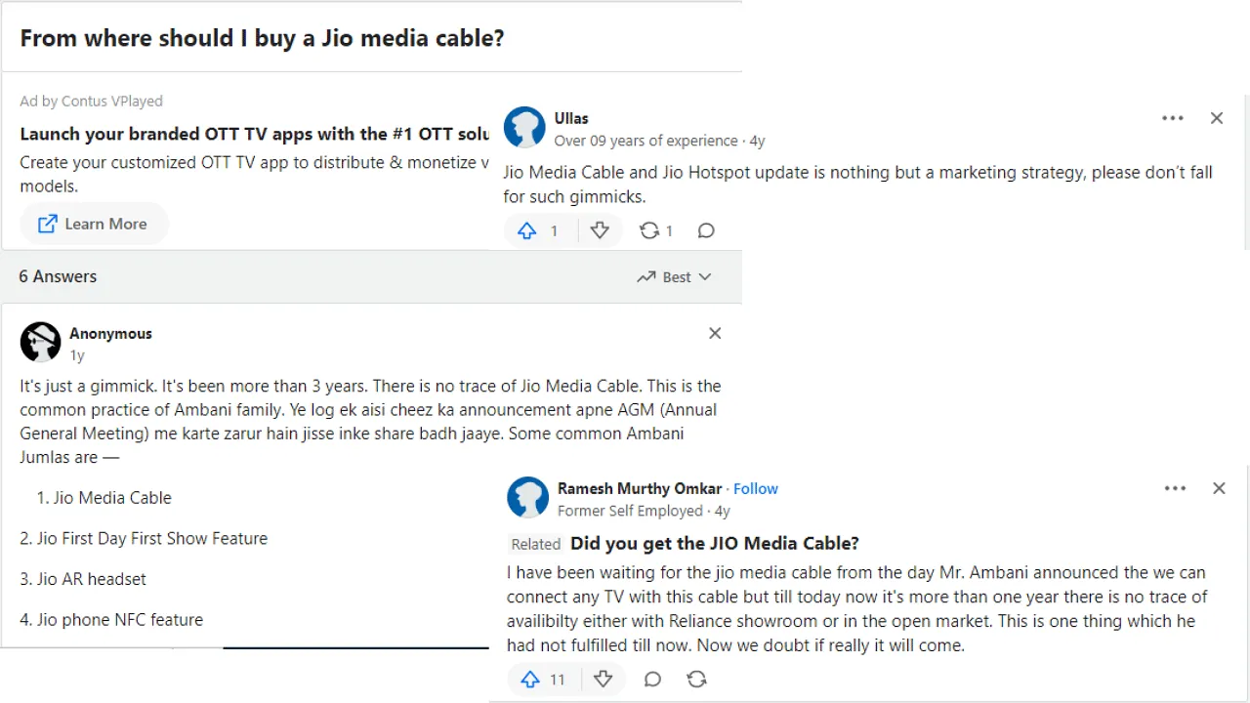Screen dimensions: 1250x703
Task: Open comments on Ullas's answer
Action: [x=706, y=230]
